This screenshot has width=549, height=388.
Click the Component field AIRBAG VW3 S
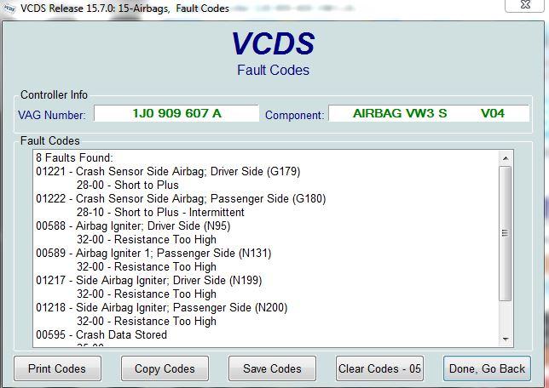coord(429,113)
